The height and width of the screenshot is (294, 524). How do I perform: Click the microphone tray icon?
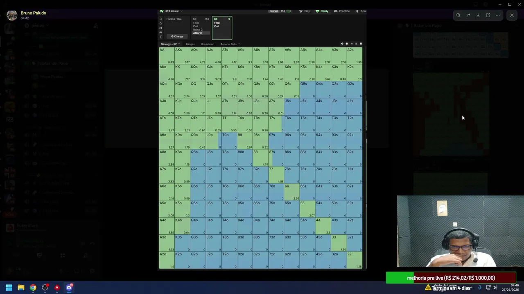pos(480,287)
